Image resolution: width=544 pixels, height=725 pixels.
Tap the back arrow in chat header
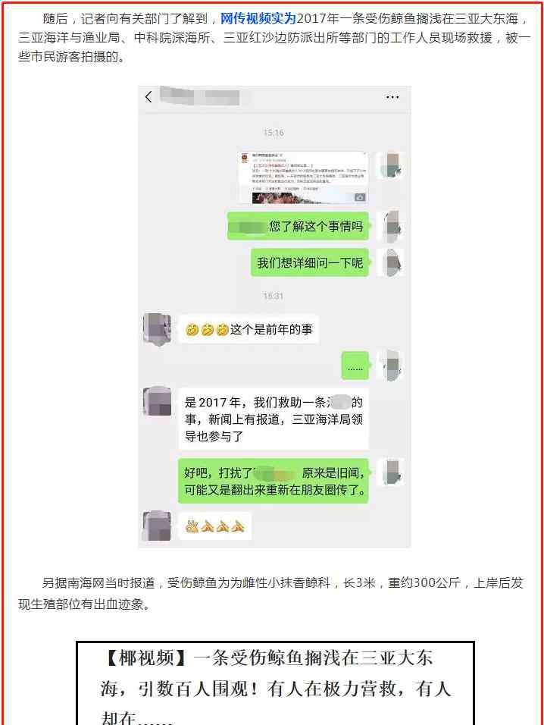149,96
